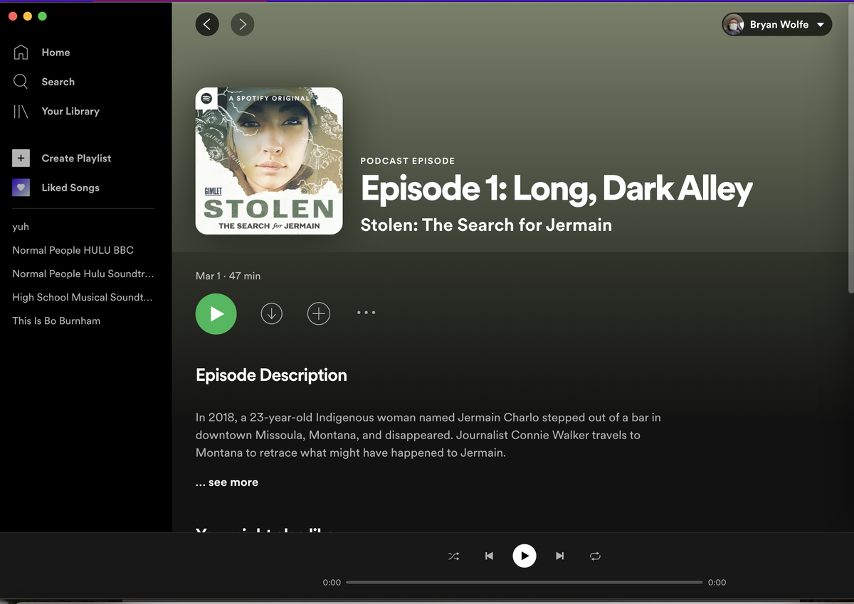854x604 pixels.
Task: Click the forward navigation chevron
Action: pos(242,24)
